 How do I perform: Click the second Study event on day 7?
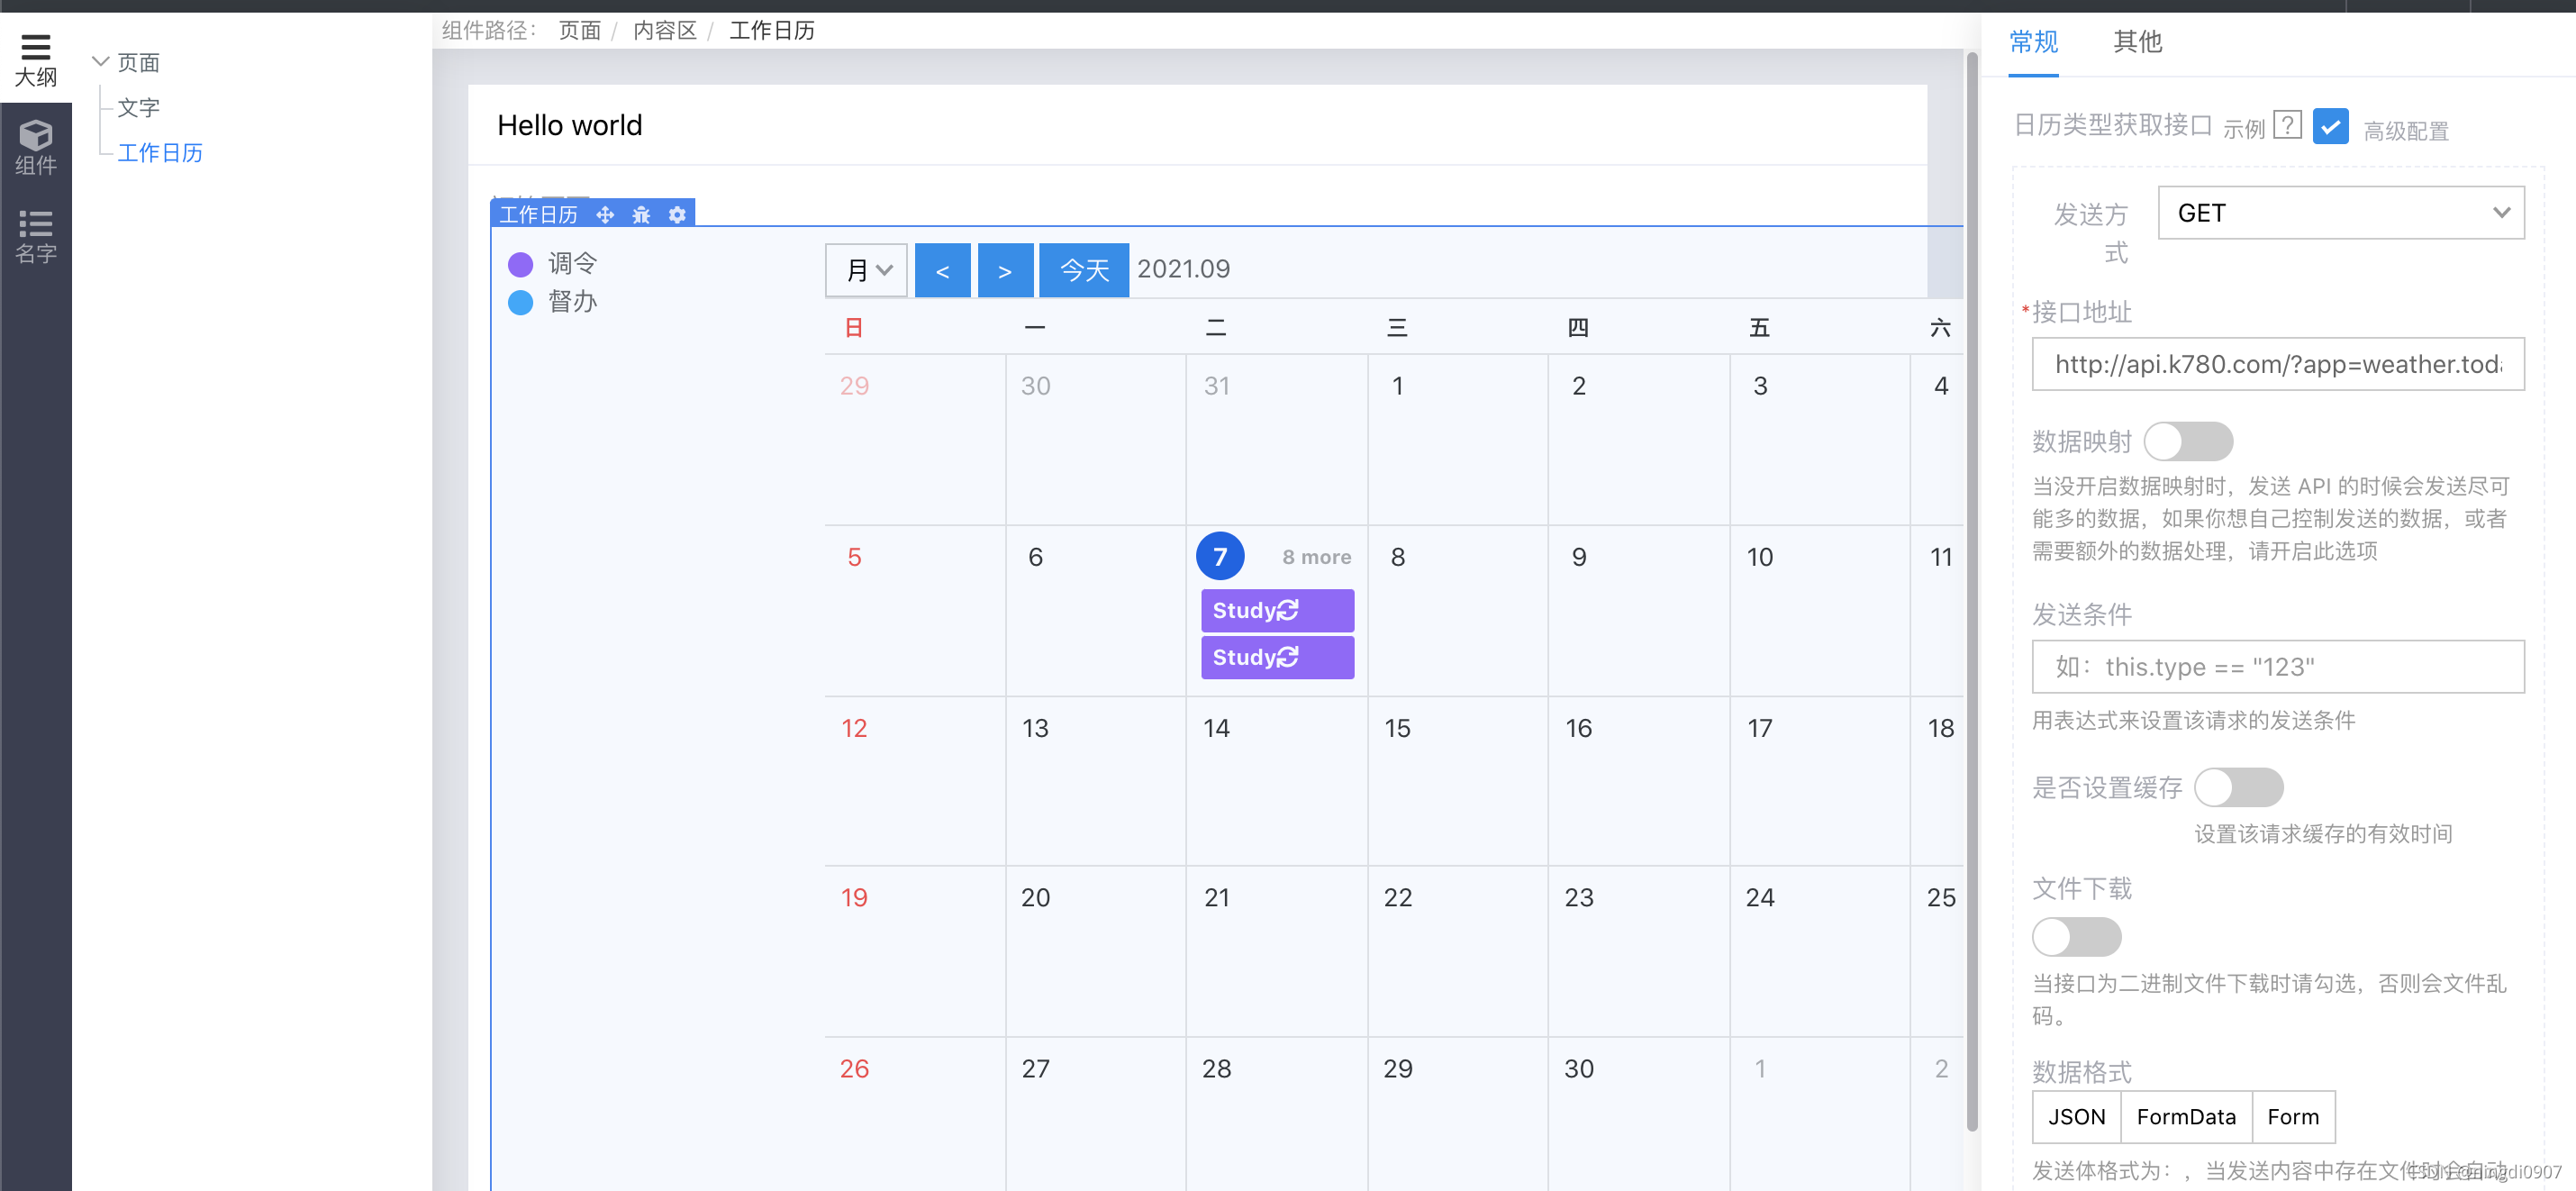pyautogui.click(x=1277, y=657)
